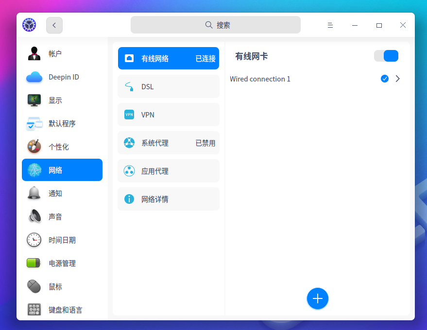
Task: Expand Wired connection 1 details arrow
Action: [x=397, y=79]
